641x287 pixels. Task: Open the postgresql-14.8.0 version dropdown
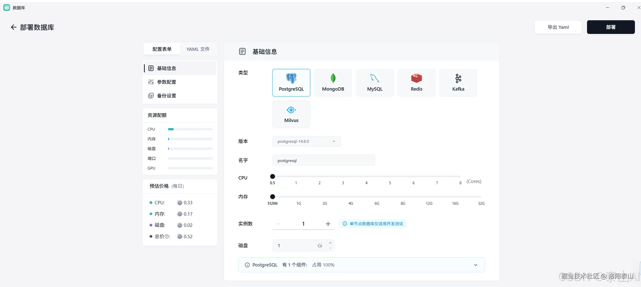(x=306, y=141)
